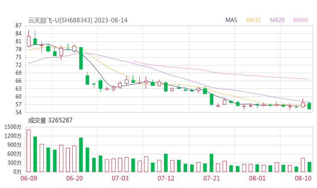Click the MA60 legend label

point(301,20)
